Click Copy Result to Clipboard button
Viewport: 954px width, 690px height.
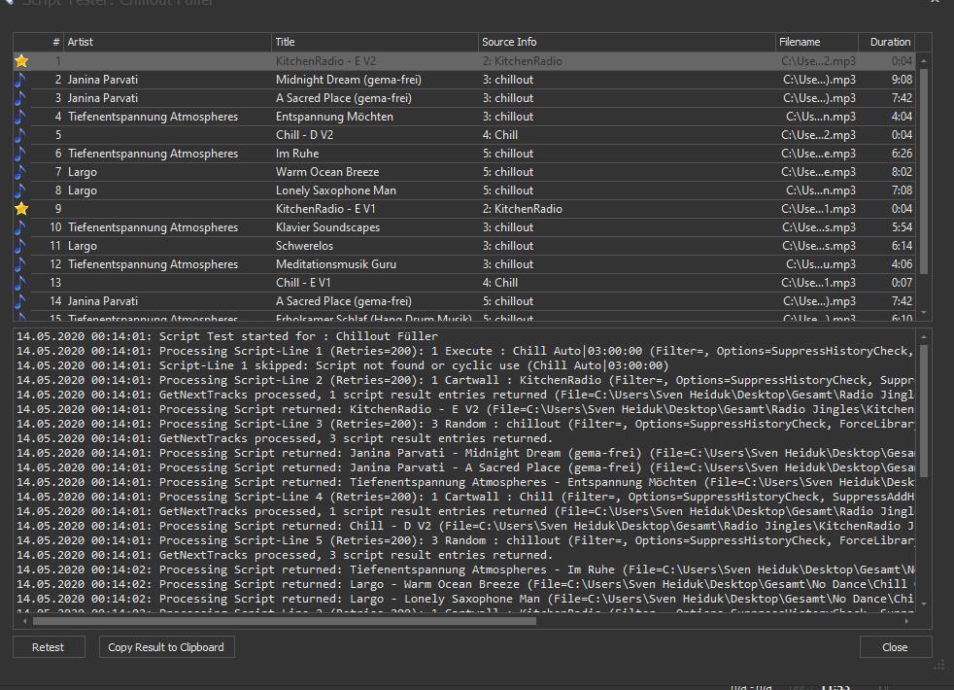166,647
